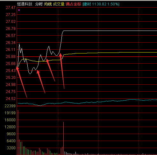Open the 建材 sector index link
Viewport: 157px width, 155px height.
pos(101,4)
